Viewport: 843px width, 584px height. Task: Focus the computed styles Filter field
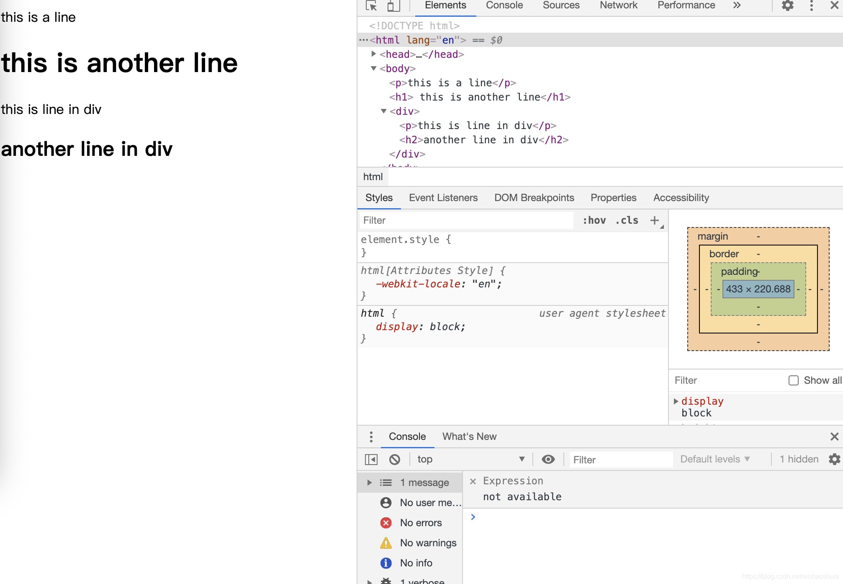[x=726, y=380]
